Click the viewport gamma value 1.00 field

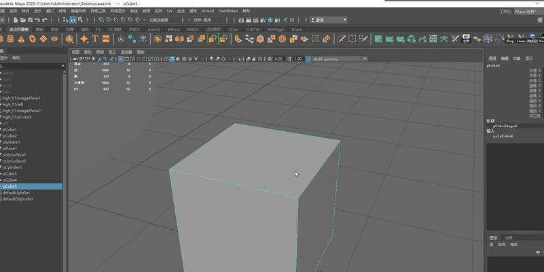point(298,59)
